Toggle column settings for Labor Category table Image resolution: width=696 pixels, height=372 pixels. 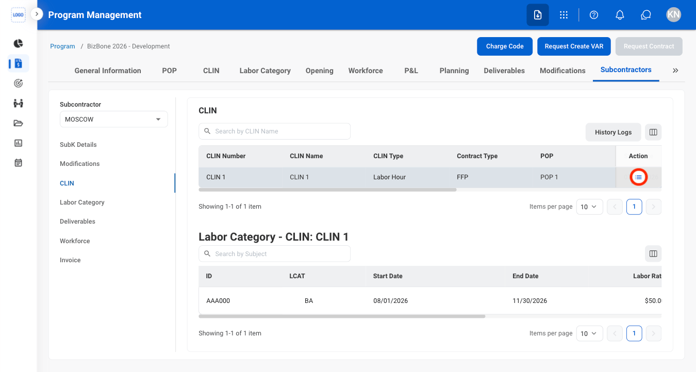[653, 253]
